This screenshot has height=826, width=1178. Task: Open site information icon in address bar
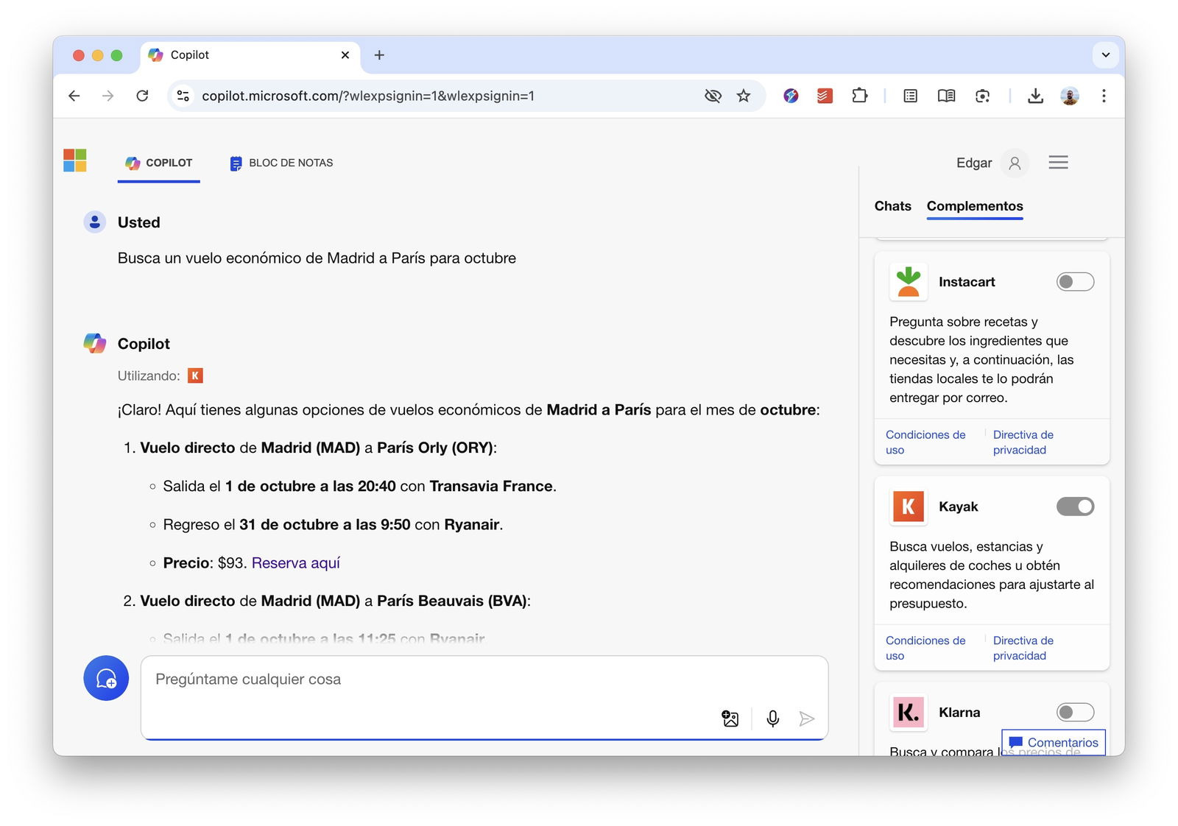point(183,96)
